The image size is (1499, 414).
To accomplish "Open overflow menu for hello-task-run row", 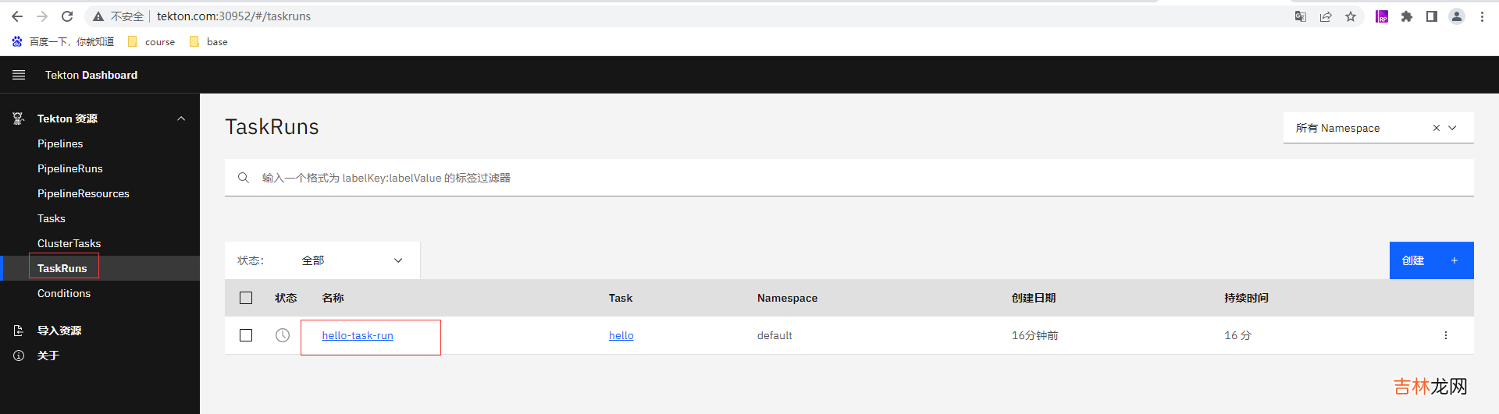I will point(1445,335).
